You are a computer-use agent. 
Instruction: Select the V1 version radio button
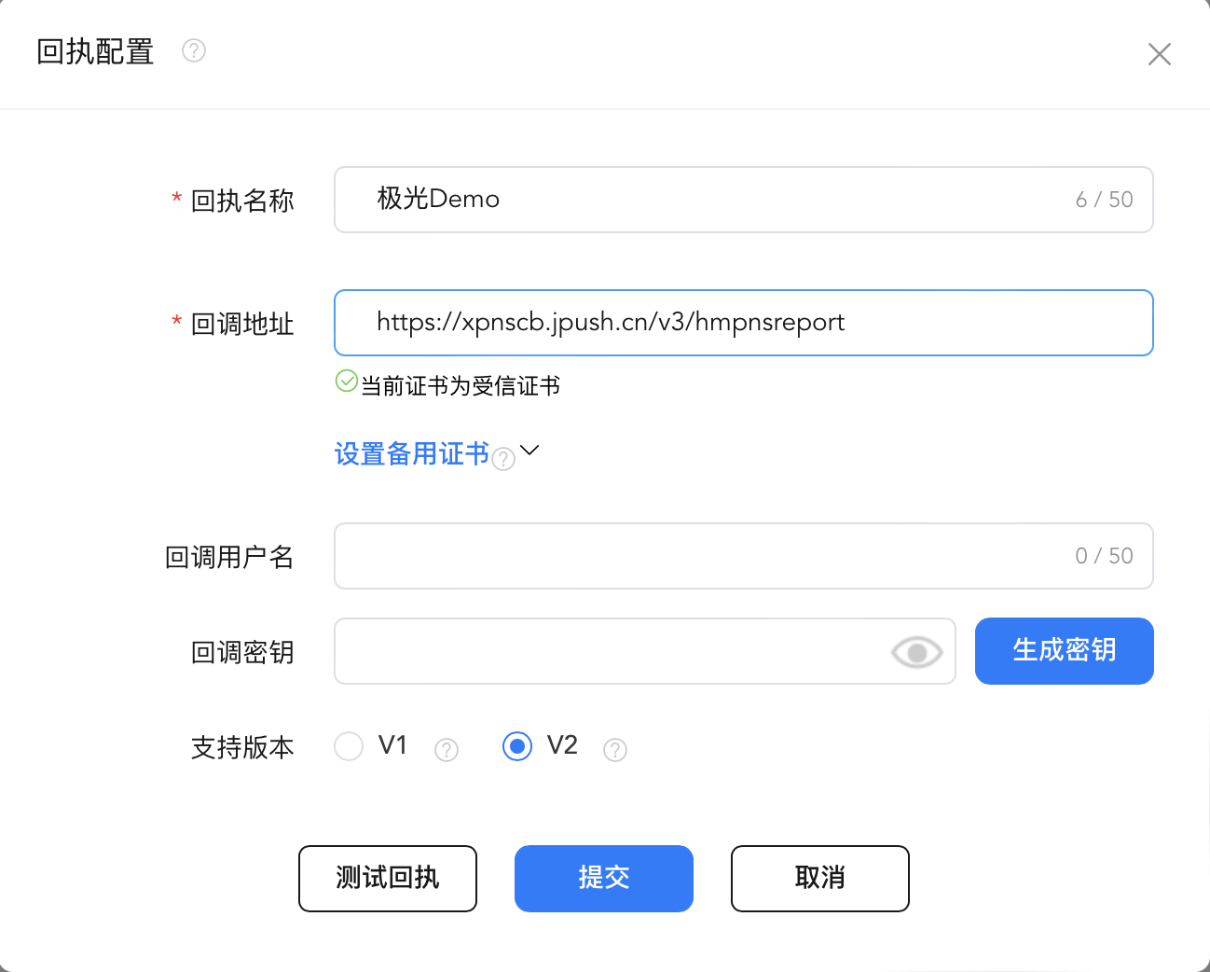point(349,746)
